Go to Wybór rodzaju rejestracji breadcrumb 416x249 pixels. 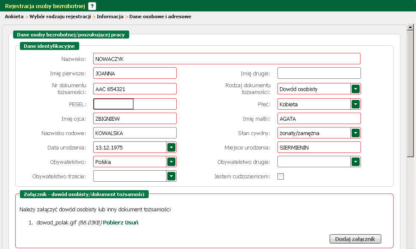pyautogui.click(x=60, y=17)
